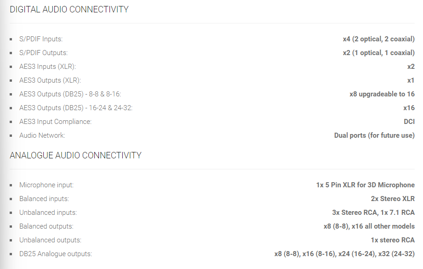
Task: Select the 'x8 upgradeable to 16' value
Action: 382,94
